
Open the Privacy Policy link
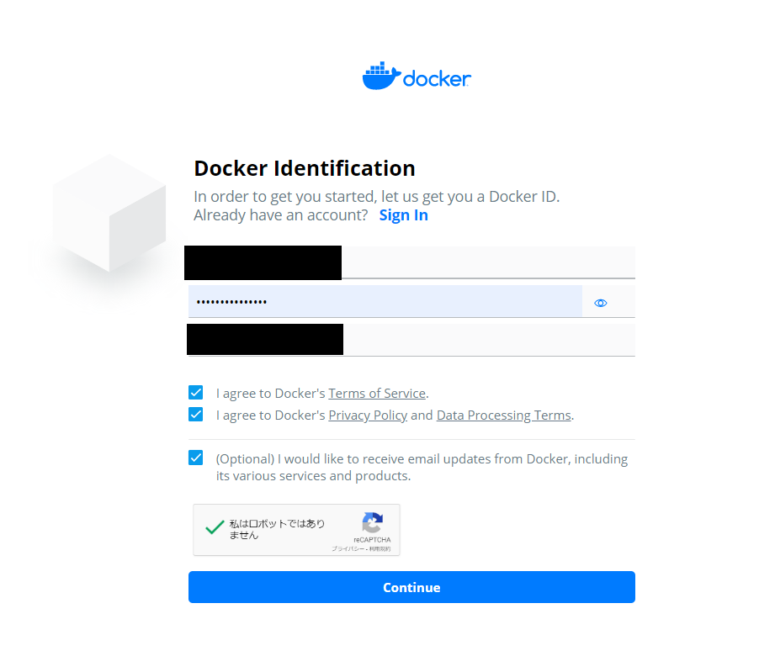click(368, 415)
